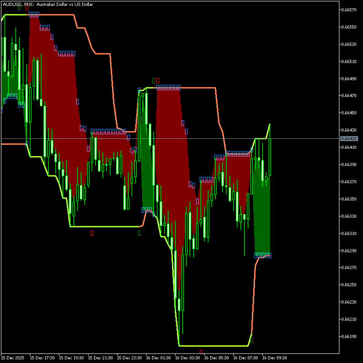Screen dimensions: 363x363
Task: Select the green signal marker at chart's top-left
Action: pos(20,8)
